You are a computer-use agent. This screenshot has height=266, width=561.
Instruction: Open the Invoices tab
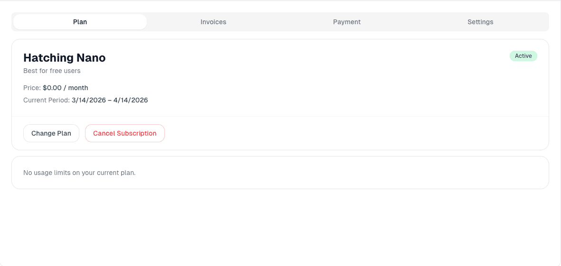pos(213,22)
